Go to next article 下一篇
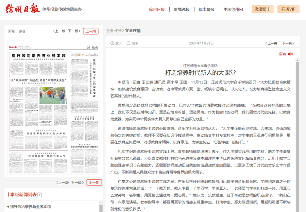The height and width of the screenshot is (212, 306). 288,43
